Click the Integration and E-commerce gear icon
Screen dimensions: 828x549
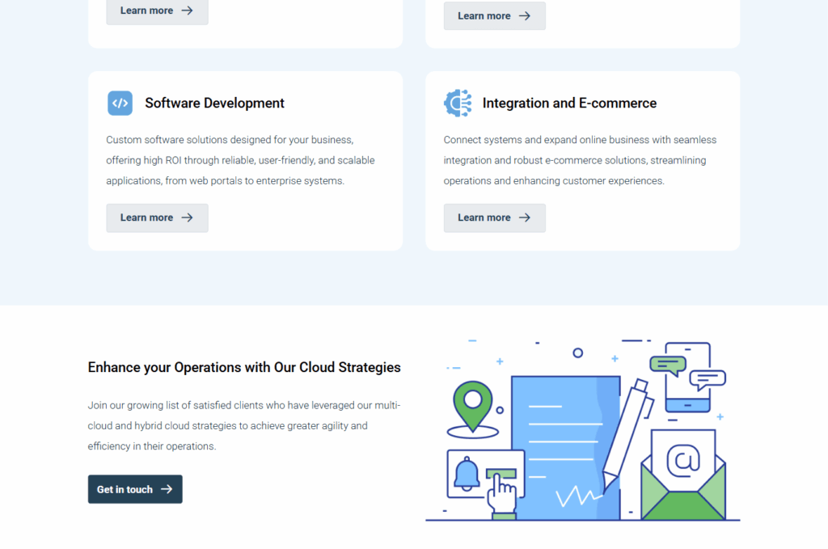coord(458,103)
